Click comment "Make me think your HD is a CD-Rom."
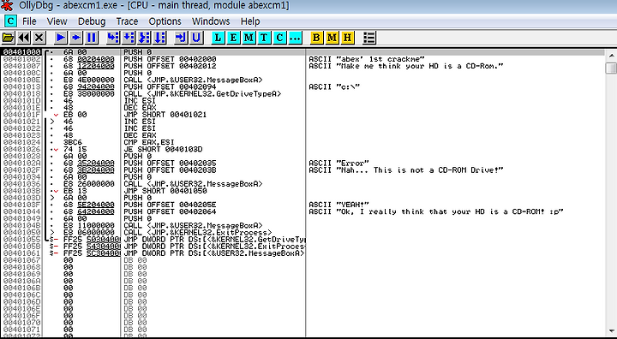 tap(406, 66)
